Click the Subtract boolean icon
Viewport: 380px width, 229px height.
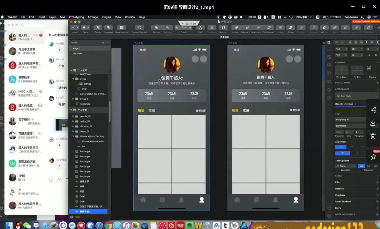245,28
